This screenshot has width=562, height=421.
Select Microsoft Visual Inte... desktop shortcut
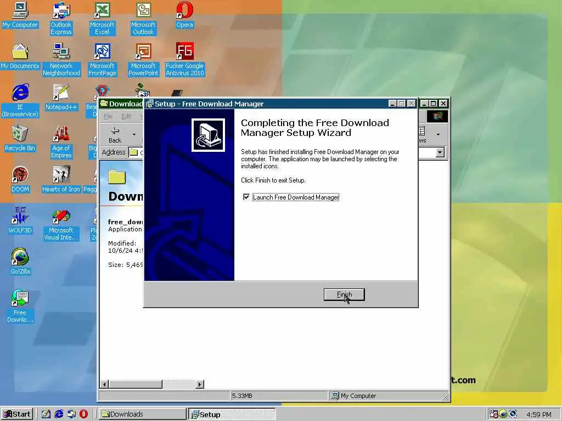pos(61,224)
